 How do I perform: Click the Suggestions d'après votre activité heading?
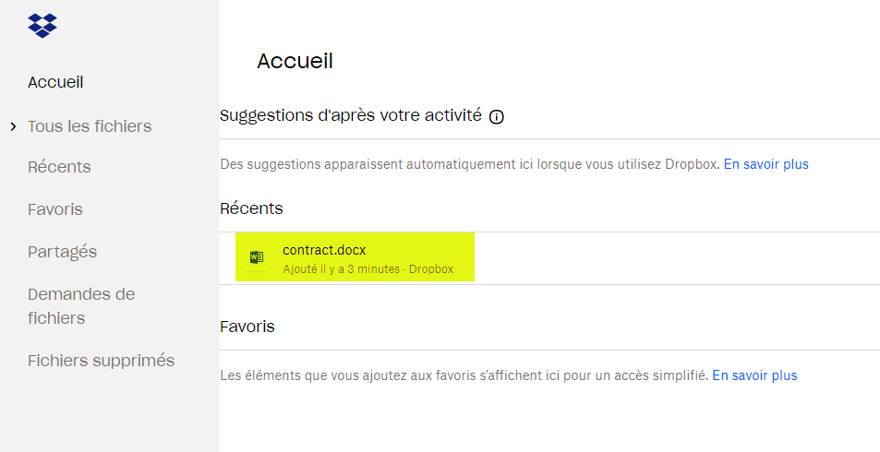coord(351,115)
